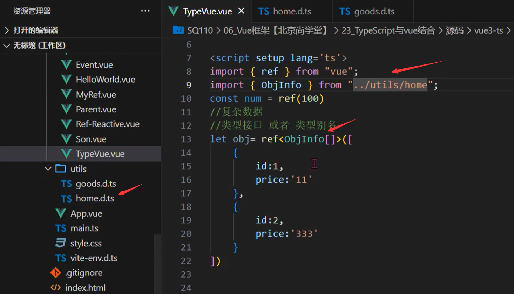Click the Vue icon beside App.vue

(x=61, y=213)
